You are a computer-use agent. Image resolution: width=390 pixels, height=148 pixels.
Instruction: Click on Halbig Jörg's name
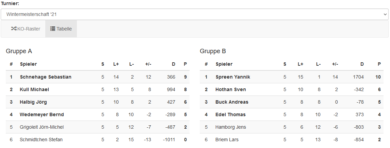pos(33,102)
